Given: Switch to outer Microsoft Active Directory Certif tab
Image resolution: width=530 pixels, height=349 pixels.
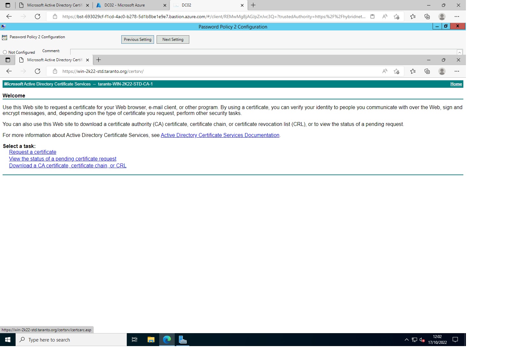Looking at the screenshot, I should pos(54,5).
